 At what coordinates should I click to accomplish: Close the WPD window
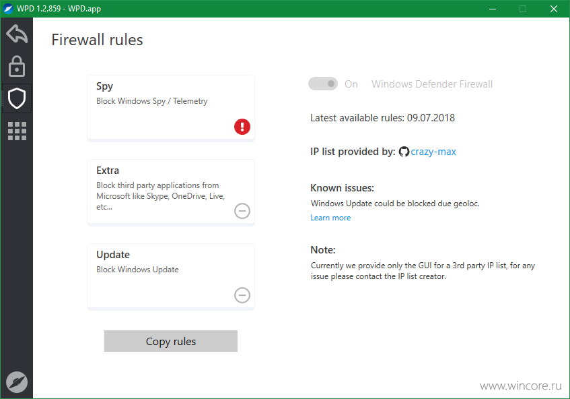pos(554,9)
